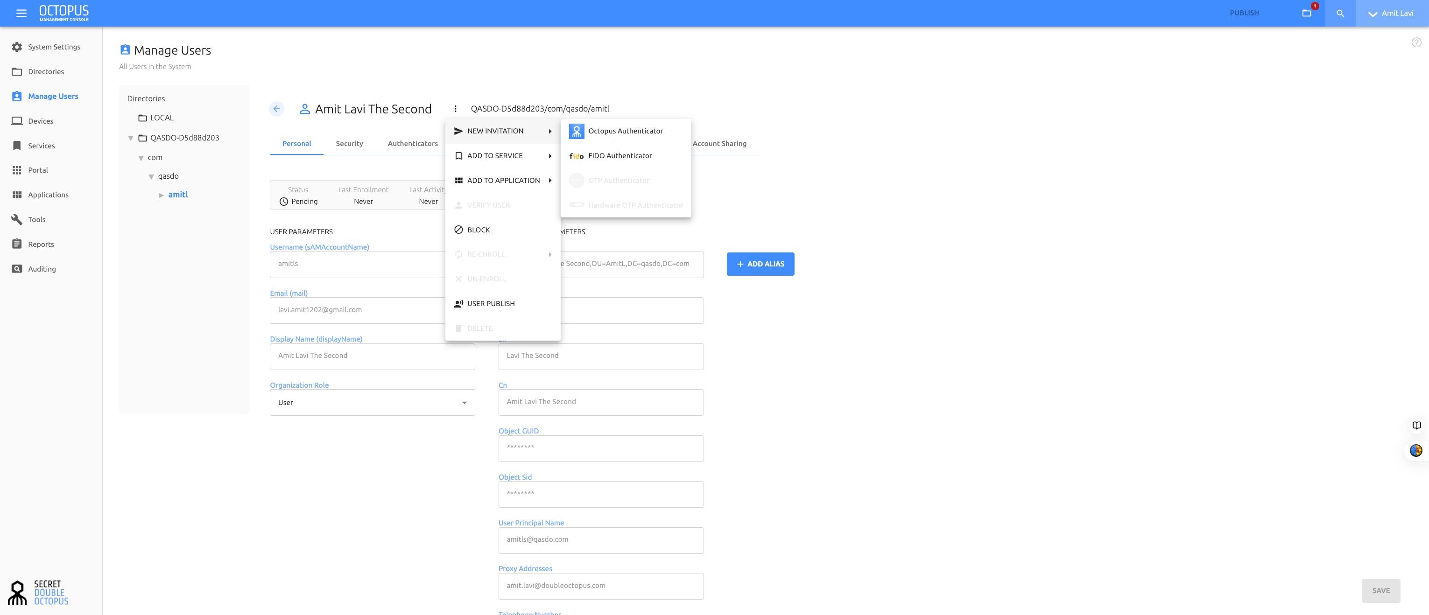Expand the Add to Service submenu arrow
Image resolution: width=1429 pixels, height=615 pixels.
click(550, 156)
